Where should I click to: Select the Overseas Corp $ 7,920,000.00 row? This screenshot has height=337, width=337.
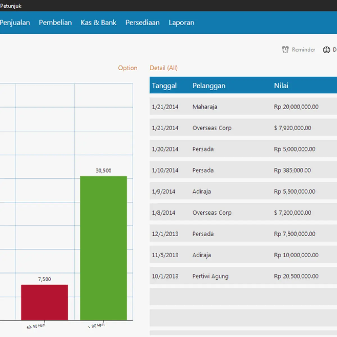[243, 128]
